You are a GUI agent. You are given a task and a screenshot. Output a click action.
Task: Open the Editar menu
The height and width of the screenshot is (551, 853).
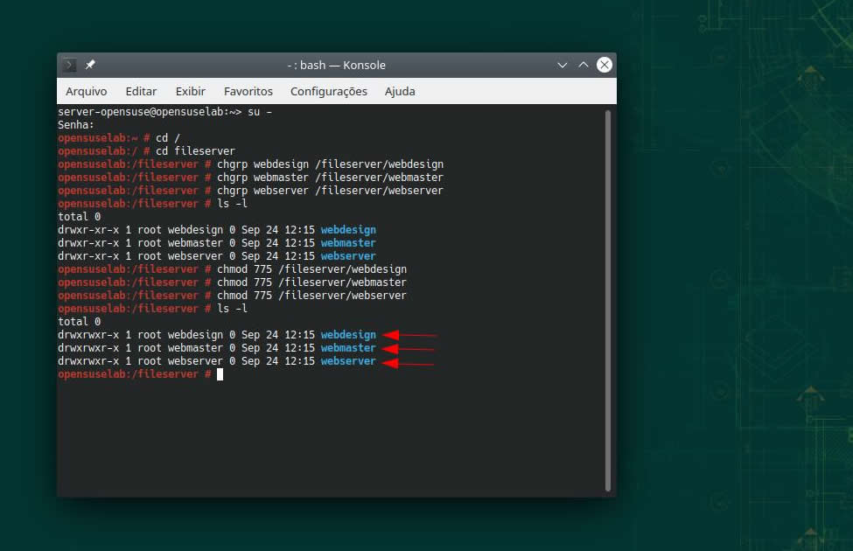(141, 91)
